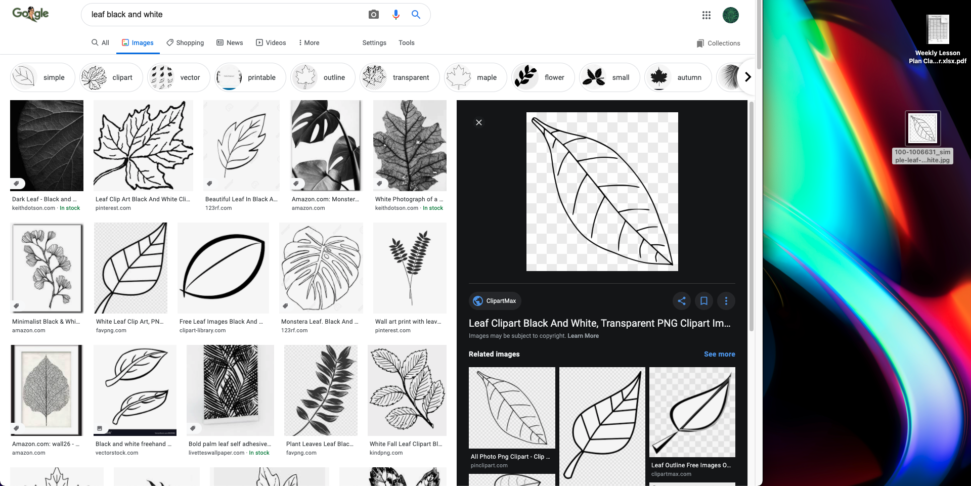Open the Beautiful Leaf 123rf thumbnail
This screenshot has height=486, width=971.
(x=241, y=146)
